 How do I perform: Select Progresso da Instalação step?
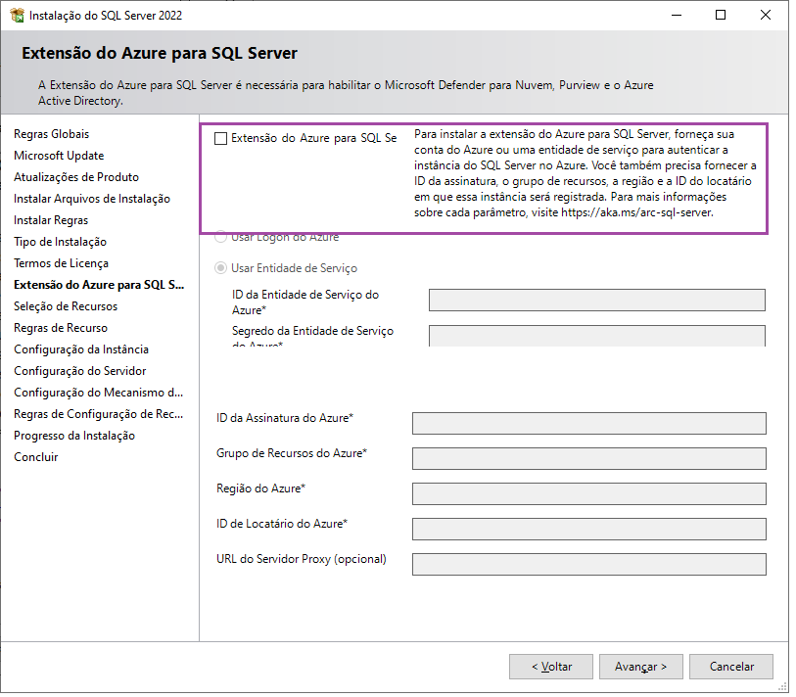[x=74, y=436]
